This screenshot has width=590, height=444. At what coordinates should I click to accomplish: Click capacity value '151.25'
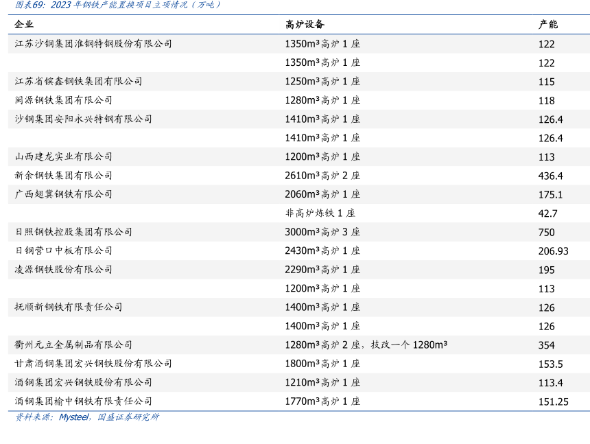coord(553,402)
